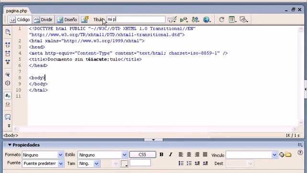Screen dimensions: 307x173
Task: Click the horizontal scrollbar left arrow
Action: tap(16, 129)
